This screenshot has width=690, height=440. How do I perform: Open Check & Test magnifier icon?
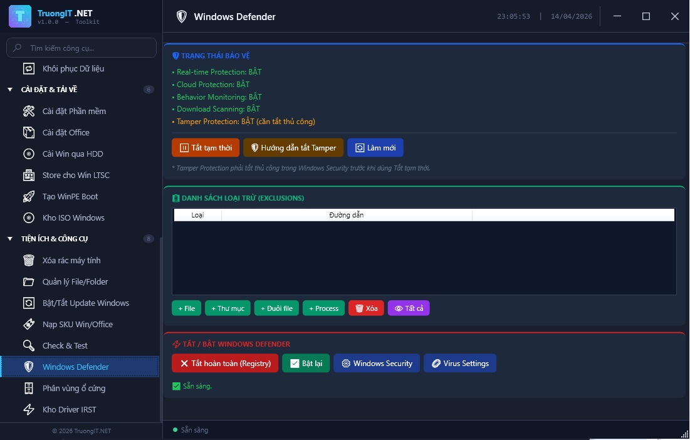point(29,346)
